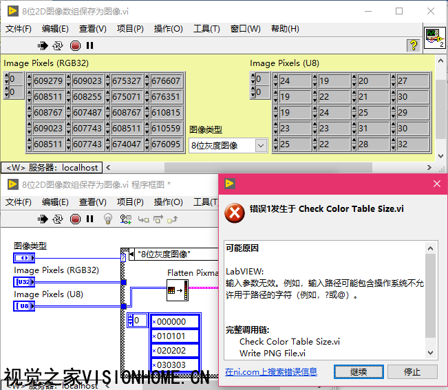Click the error dialog's vertical scrollbar
Screen dimensions: 448x390
click(431, 296)
